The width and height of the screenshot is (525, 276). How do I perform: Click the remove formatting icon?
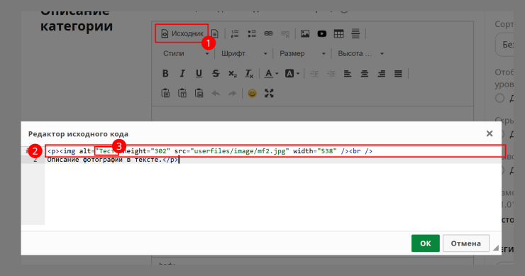click(249, 73)
